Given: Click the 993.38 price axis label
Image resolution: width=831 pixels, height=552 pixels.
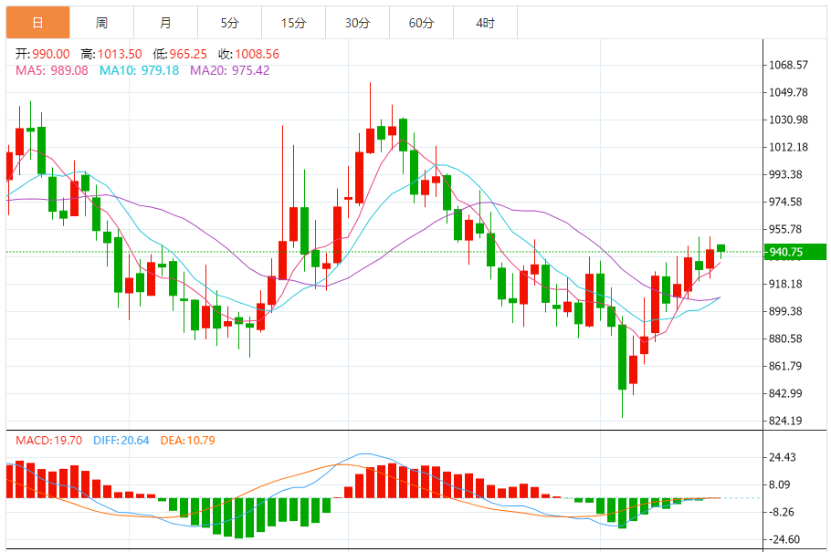Looking at the screenshot, I should [785, 175].
